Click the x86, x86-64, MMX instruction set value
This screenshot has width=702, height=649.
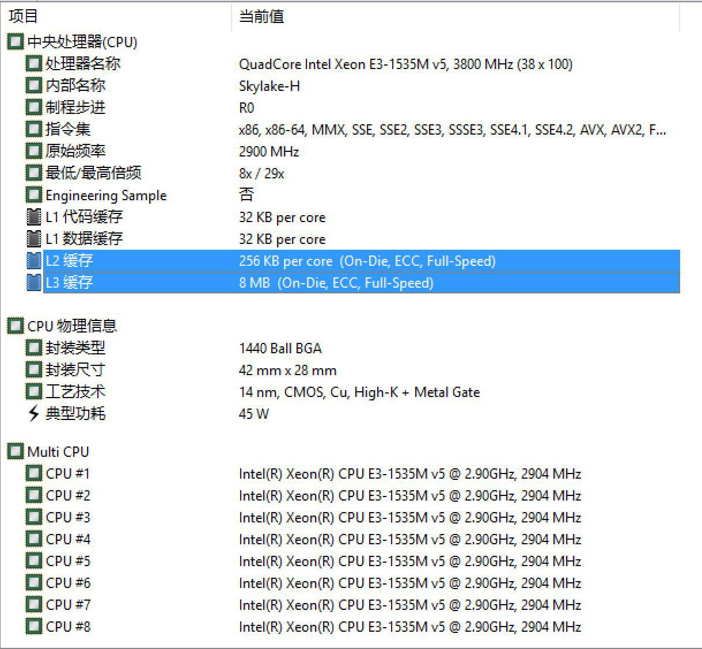(453, 130)
